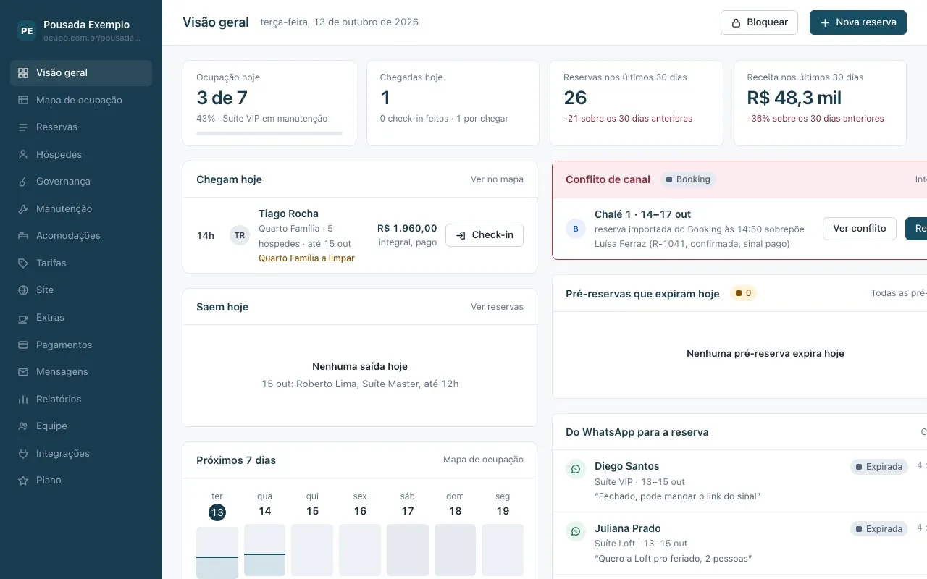Click the Acomodações bed icon
The image size is (927, 579).
(x=23, y=236)
